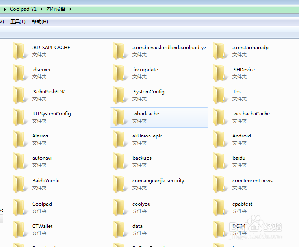Image resolution: width=299 pixels, height=247 pixels.
Task: Click the .SohuPushSDK folder icon
Action: point(20,95)
